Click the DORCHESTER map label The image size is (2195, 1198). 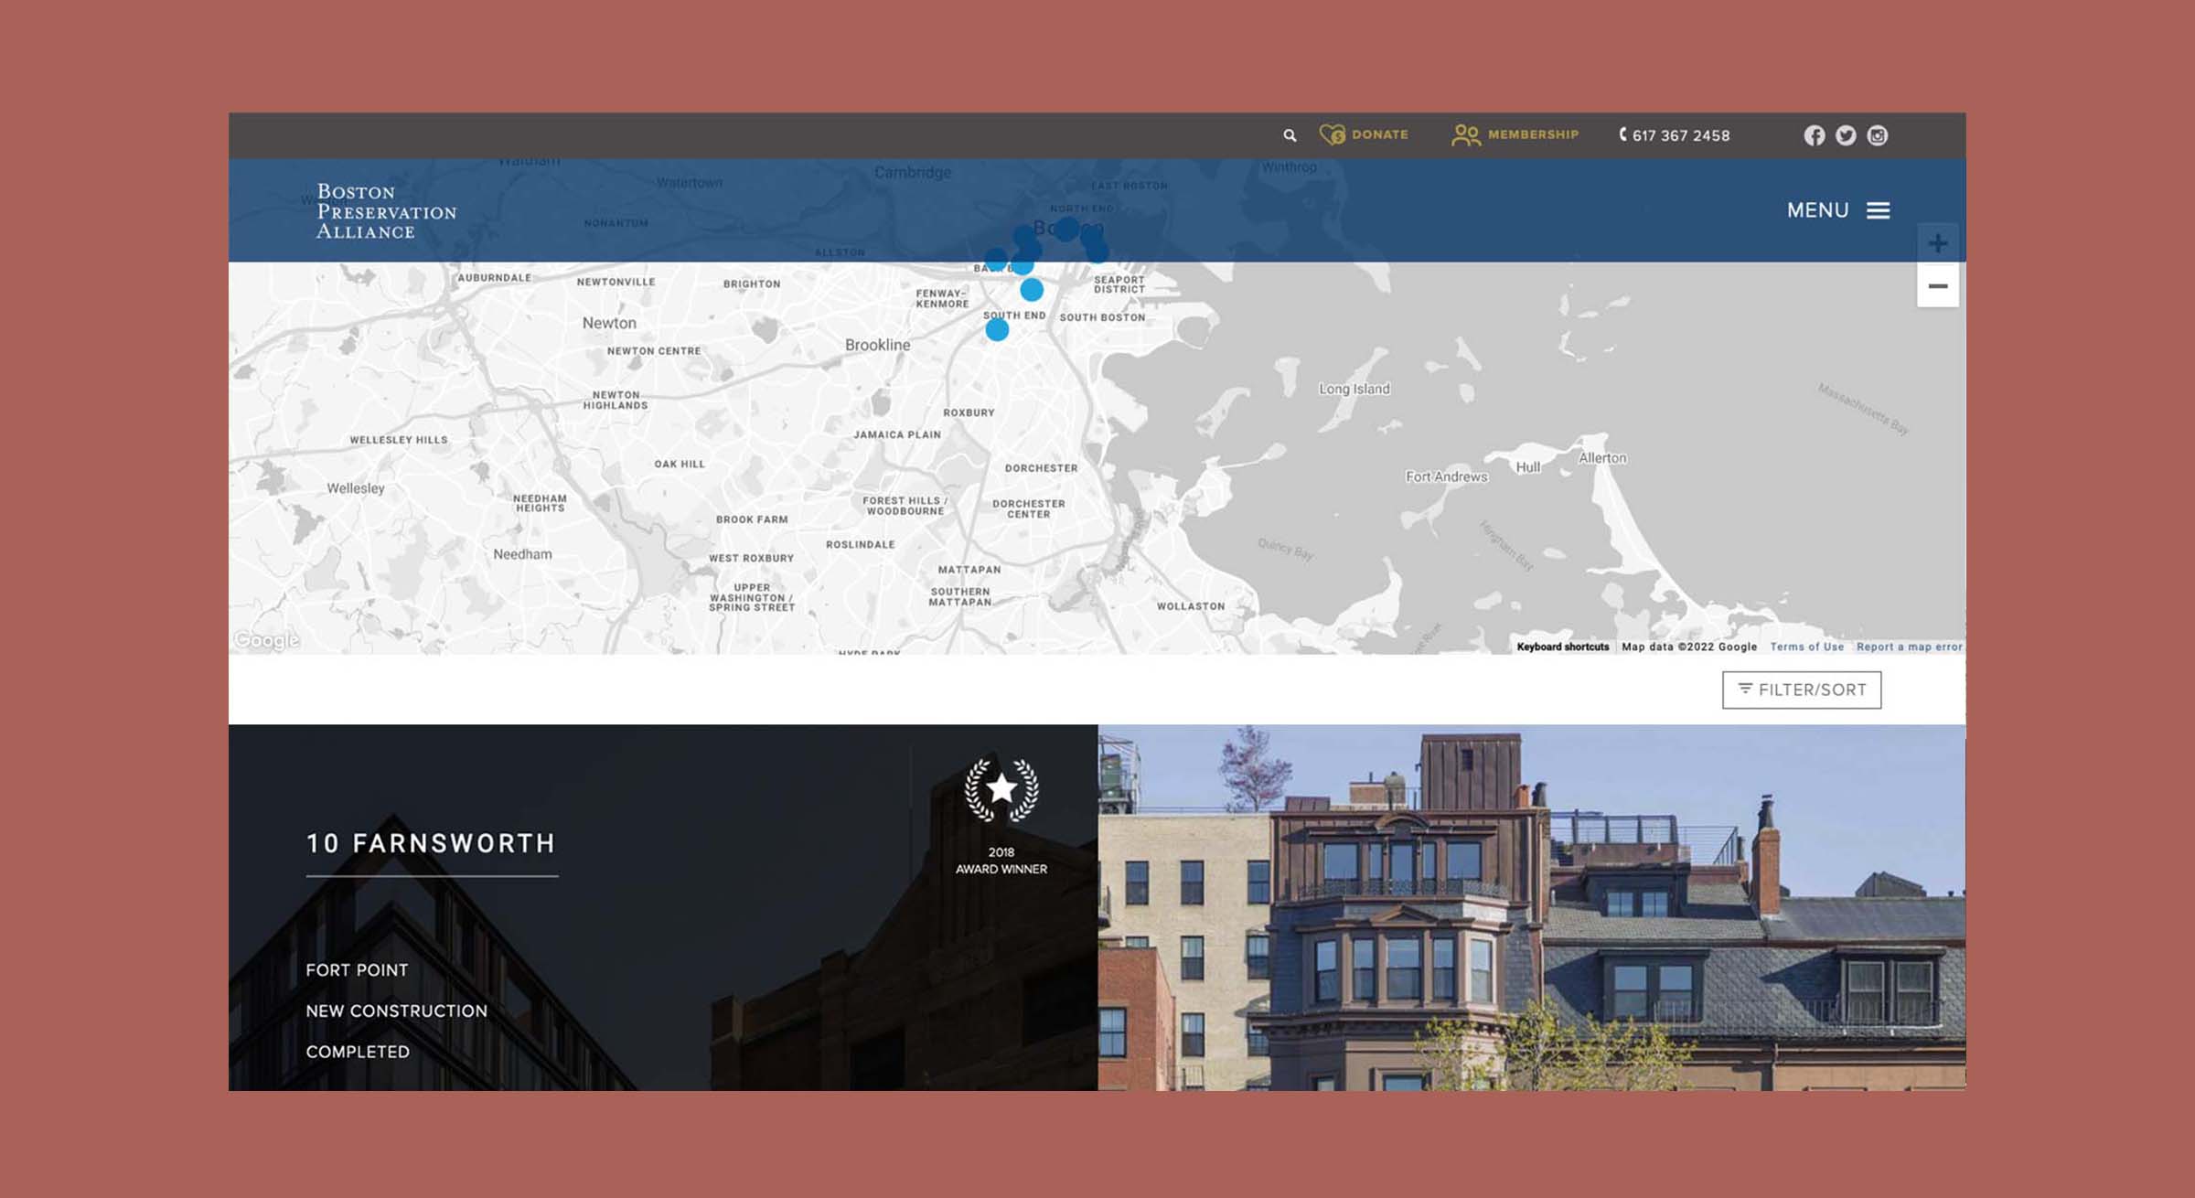point(1041,468)
